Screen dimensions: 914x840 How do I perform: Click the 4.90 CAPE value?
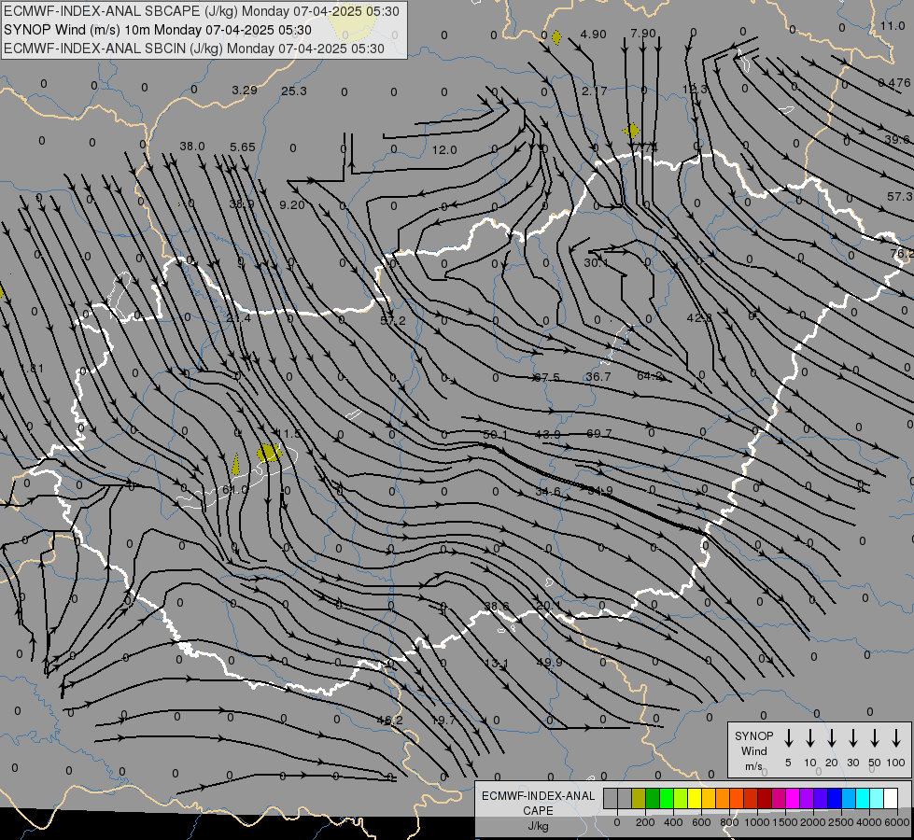[x=594, y=35]
